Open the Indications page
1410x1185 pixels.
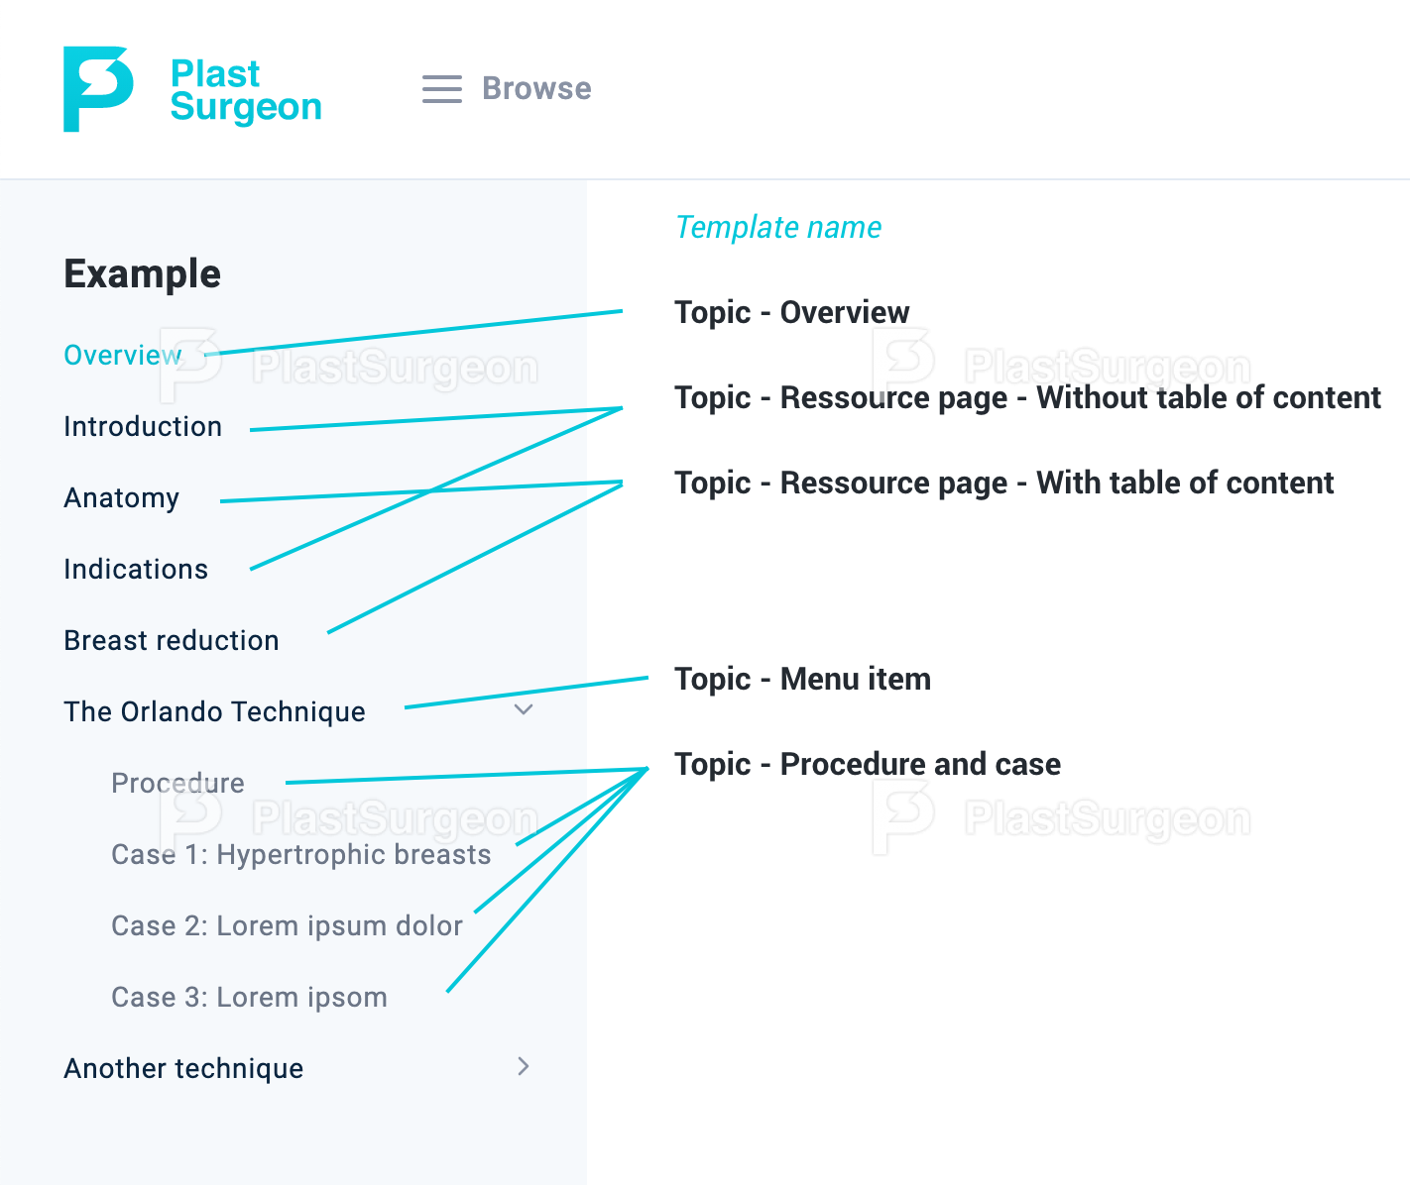pos(136,569)
